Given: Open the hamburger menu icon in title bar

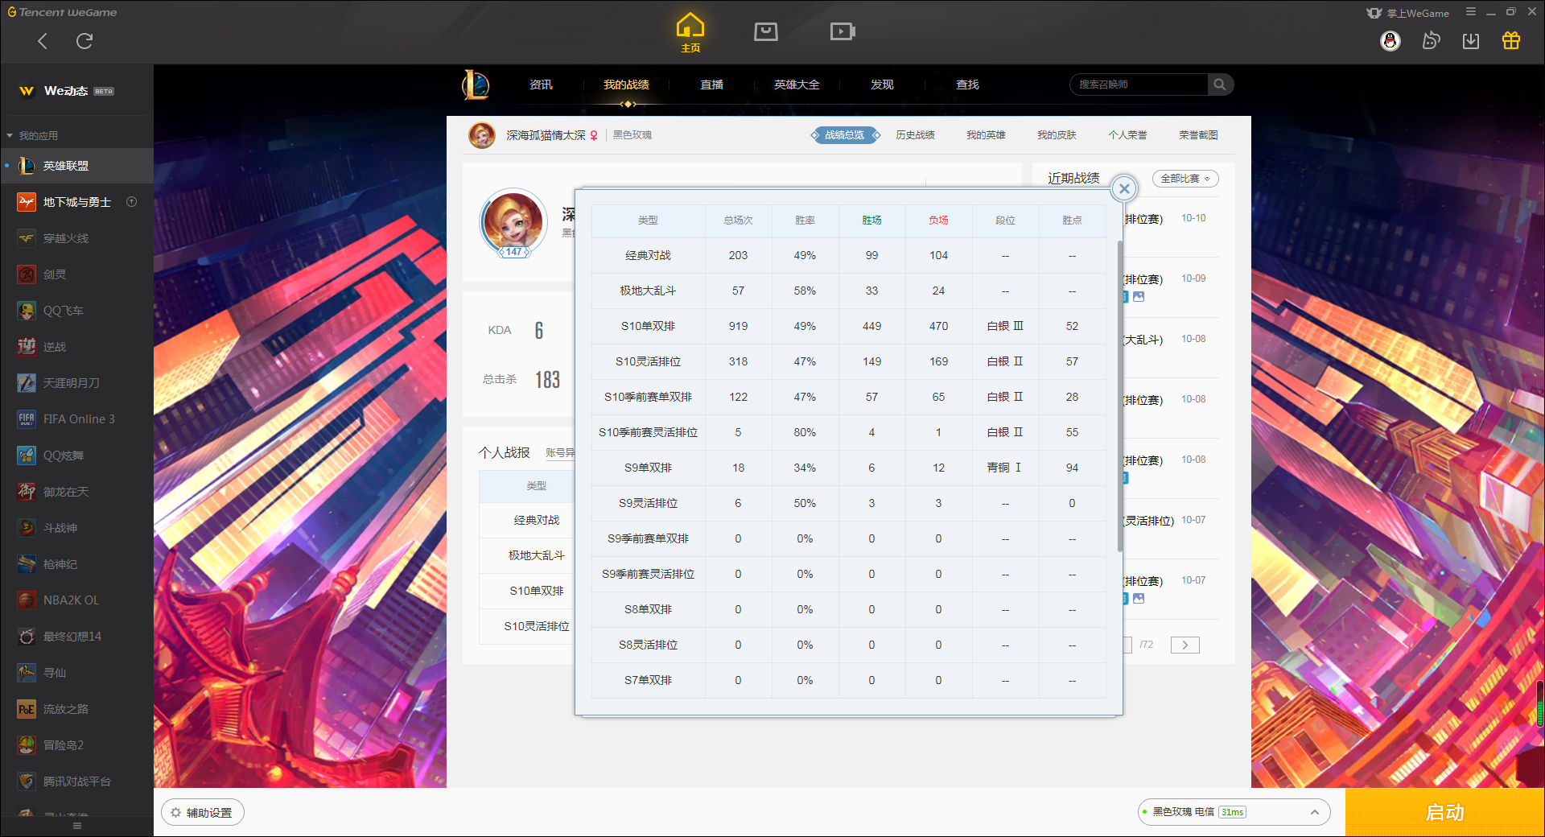Looking at the screenshot, I should tap(1471, 12).
